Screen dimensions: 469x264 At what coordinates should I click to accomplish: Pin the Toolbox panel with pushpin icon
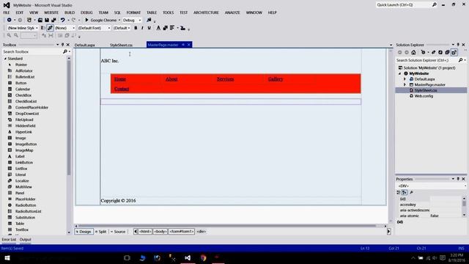(62, 45)
